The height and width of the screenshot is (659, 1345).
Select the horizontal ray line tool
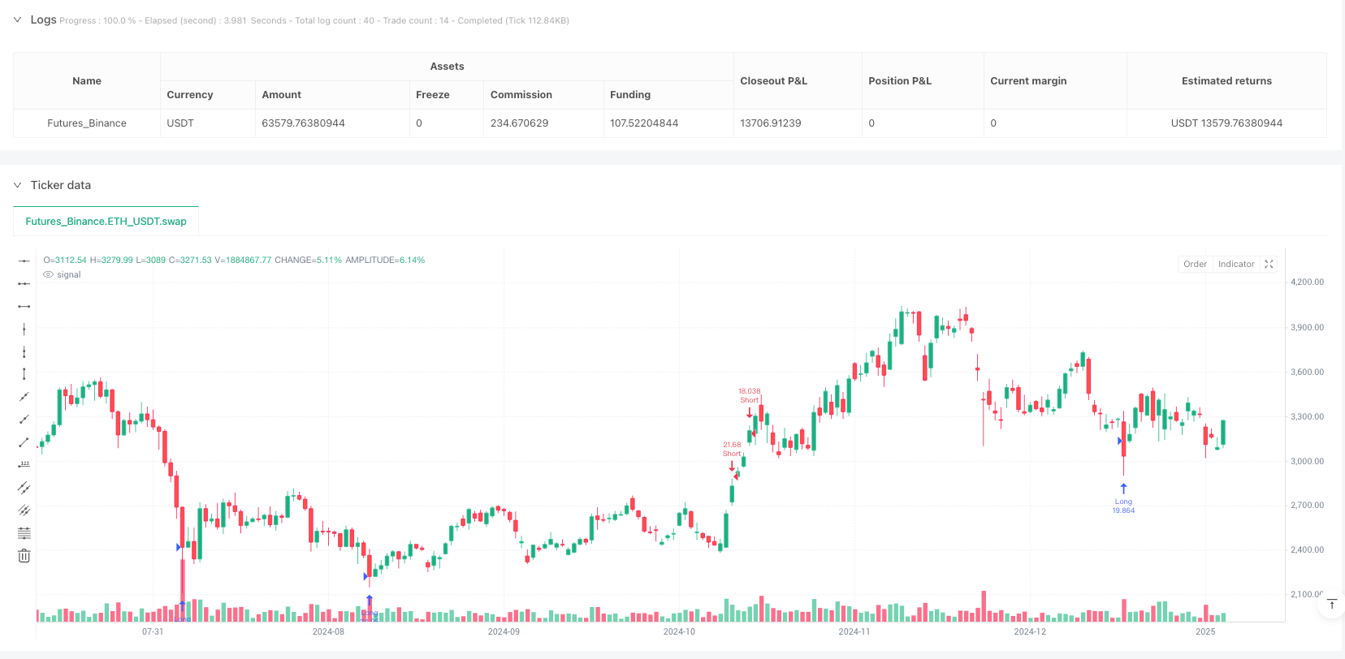24,283
